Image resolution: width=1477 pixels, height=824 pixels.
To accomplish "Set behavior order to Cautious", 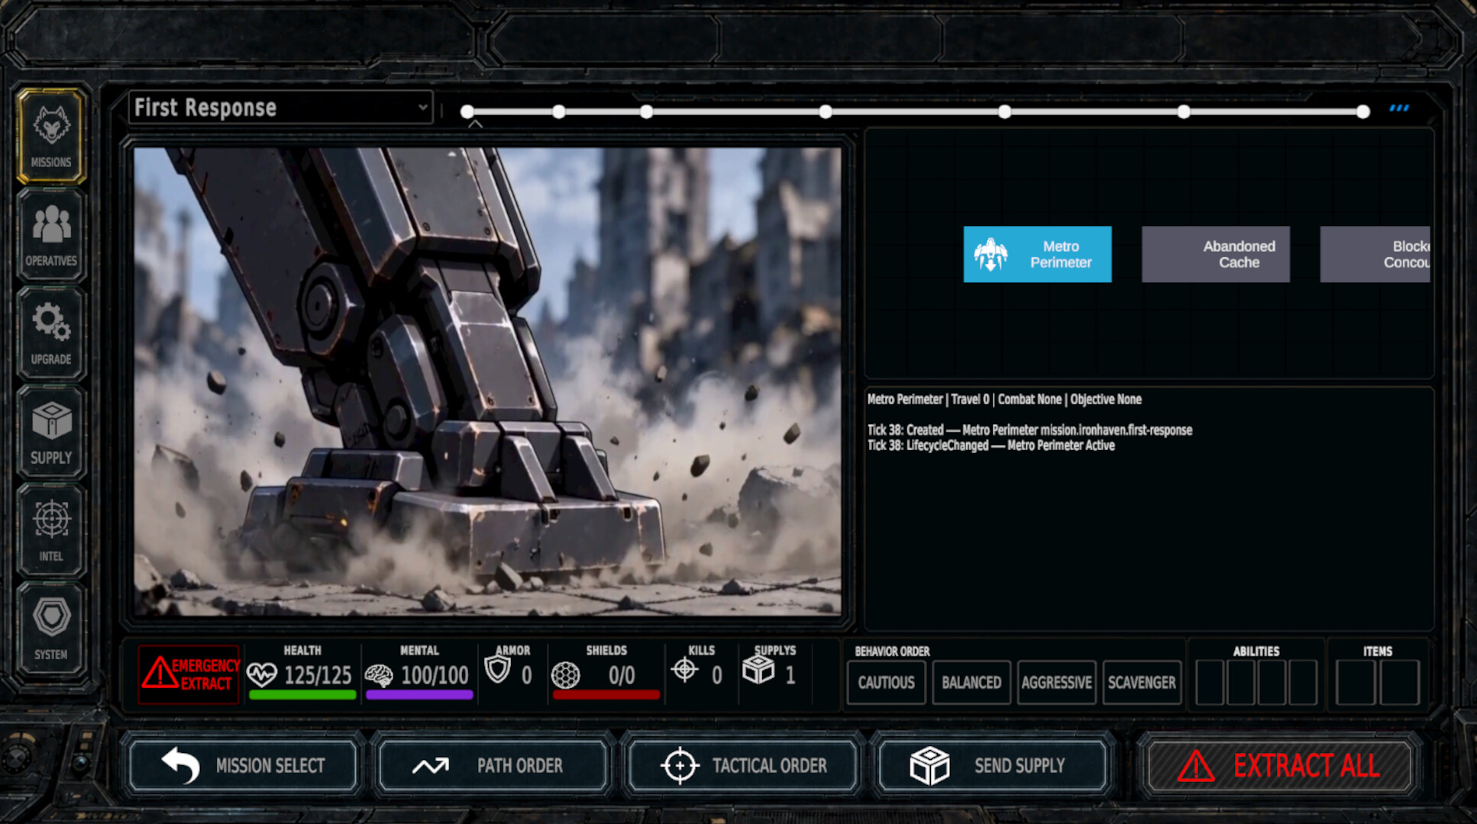I will pos(886,682).
